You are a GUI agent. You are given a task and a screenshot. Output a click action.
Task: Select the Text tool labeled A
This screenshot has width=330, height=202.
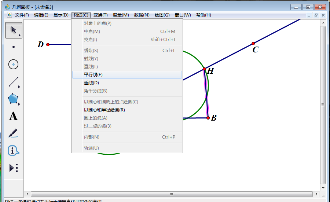[13, 116]
